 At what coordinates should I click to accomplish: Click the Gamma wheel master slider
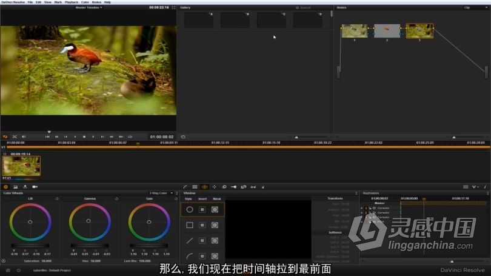[90, 246]
